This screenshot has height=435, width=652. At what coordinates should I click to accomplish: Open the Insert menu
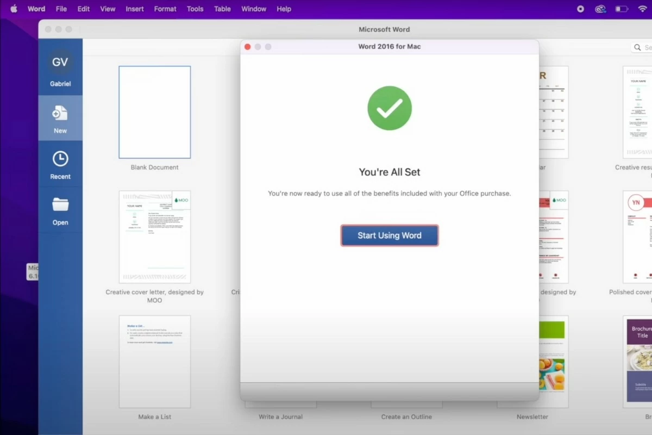pyautogui.click(x=135, y=9)
